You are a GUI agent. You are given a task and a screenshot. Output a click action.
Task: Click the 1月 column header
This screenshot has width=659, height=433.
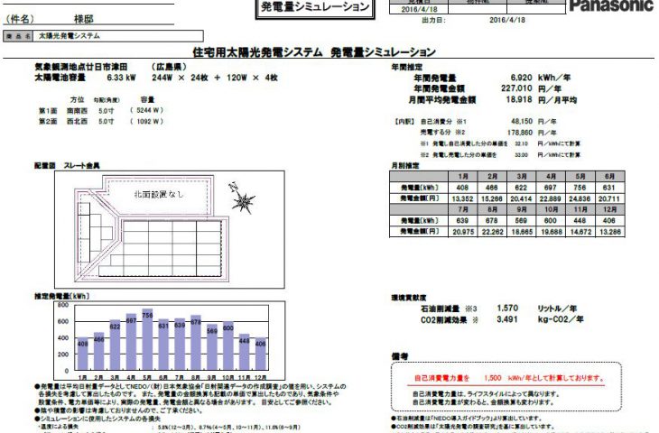tap(463, 177)
